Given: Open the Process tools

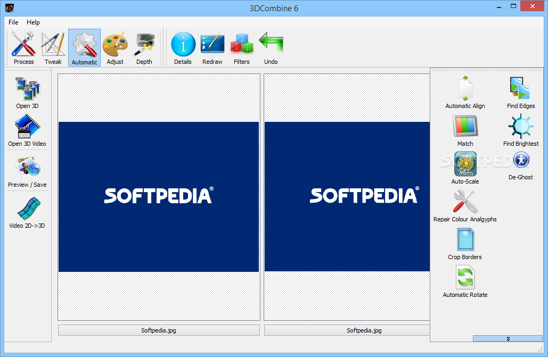Looking at the screenshot, I should [x=23, y=48].
